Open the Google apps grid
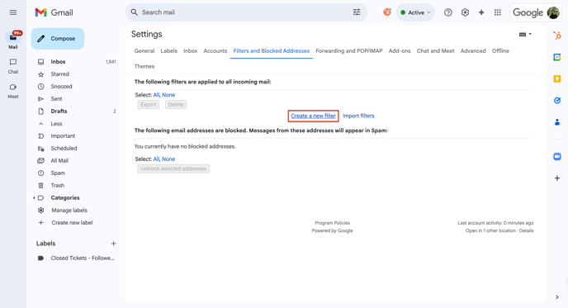 coord(498,12)
